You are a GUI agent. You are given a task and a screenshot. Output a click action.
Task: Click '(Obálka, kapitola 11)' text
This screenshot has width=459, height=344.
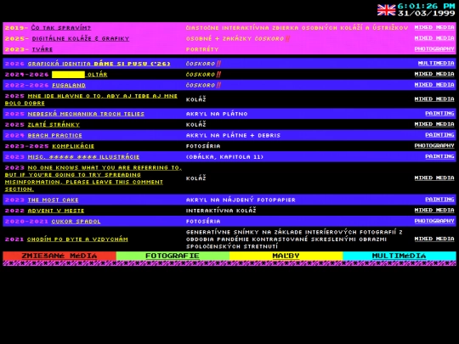pyautogui.click(x=224, y=157)
